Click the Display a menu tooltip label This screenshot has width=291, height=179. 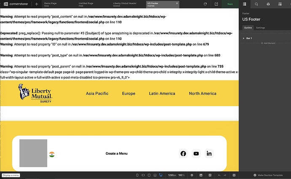(11, 175)
